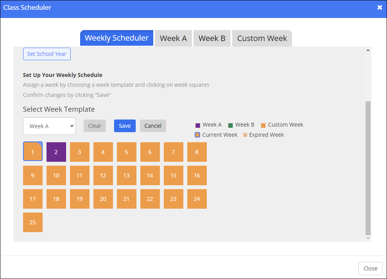This screenshot has width=387, height=279.
Task: Select week square 17 in the grid
Action: pos(32,199)
